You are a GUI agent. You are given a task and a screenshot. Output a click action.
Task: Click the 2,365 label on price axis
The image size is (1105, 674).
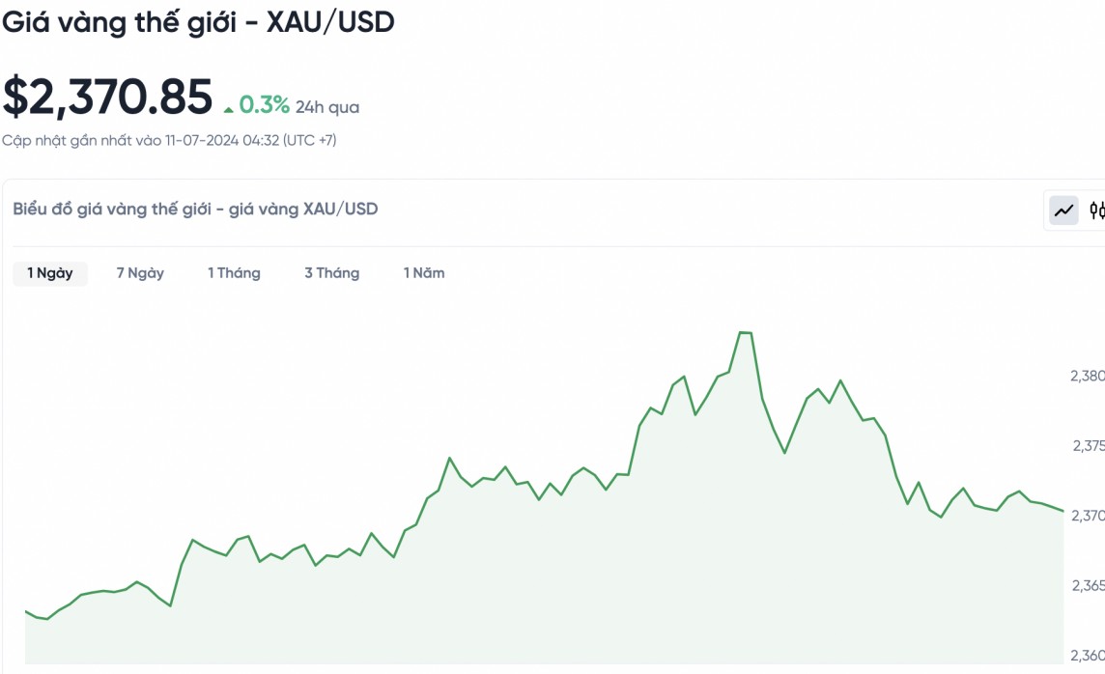(x=1088, y=586)
